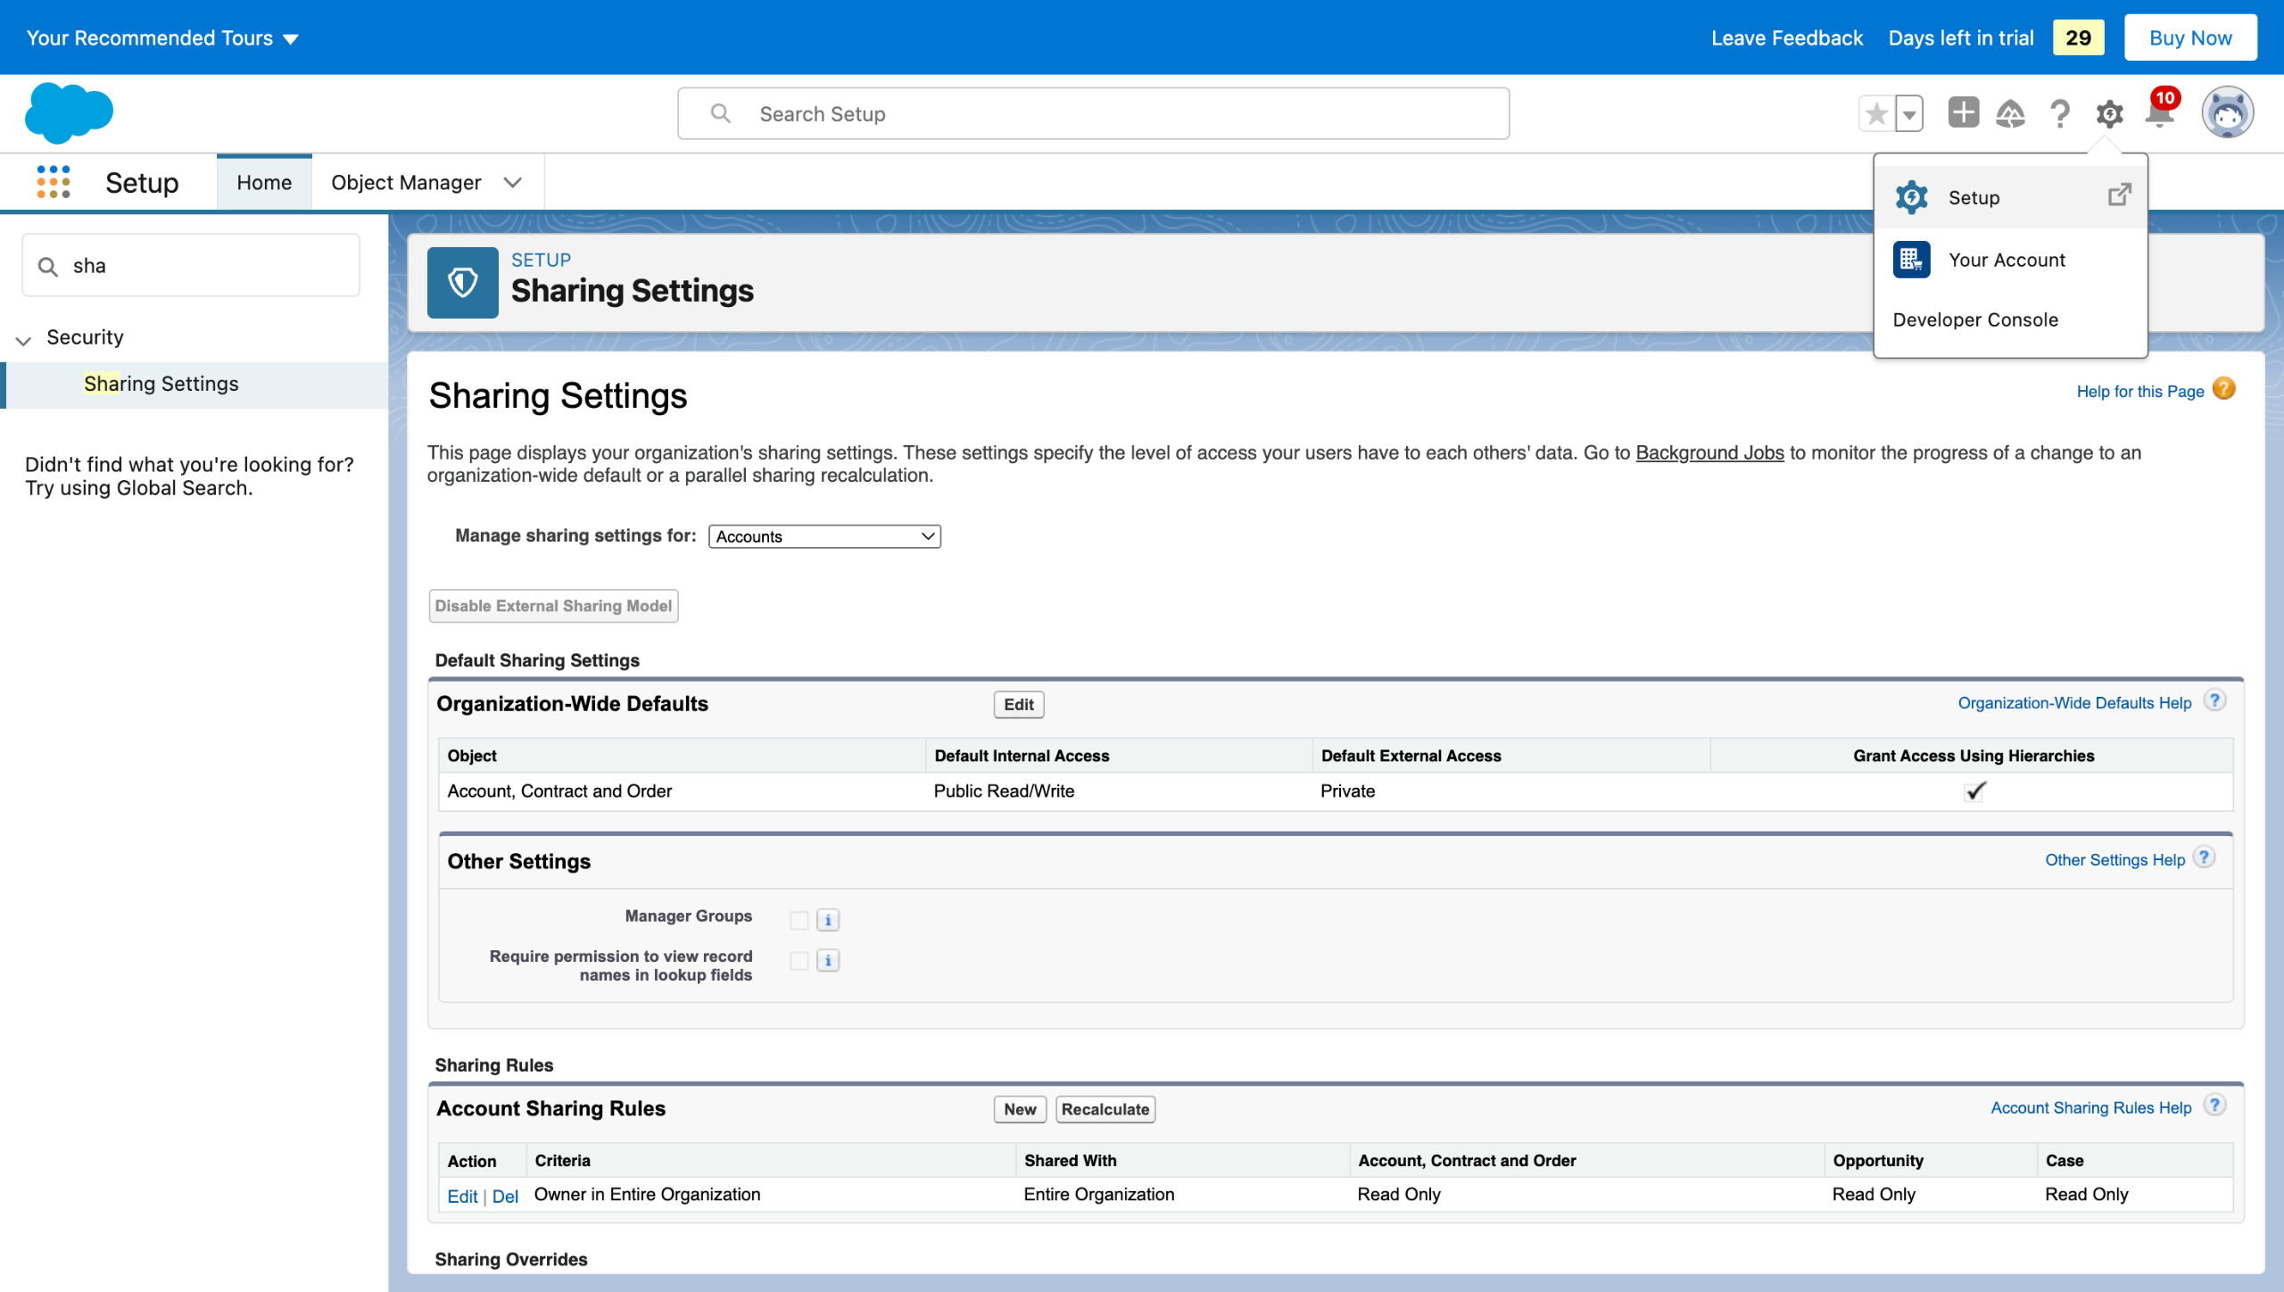Open the Background Jobs link
The height and width of the screenshot is (1292, 2284).
[1709, 452]
